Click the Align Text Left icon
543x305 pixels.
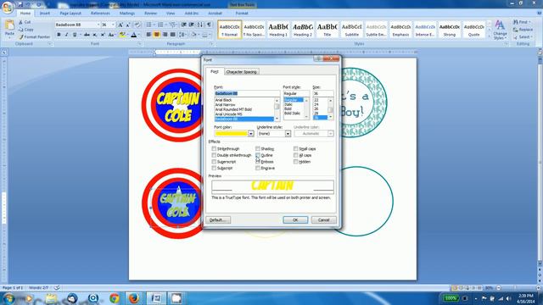(x=148, y=35)
